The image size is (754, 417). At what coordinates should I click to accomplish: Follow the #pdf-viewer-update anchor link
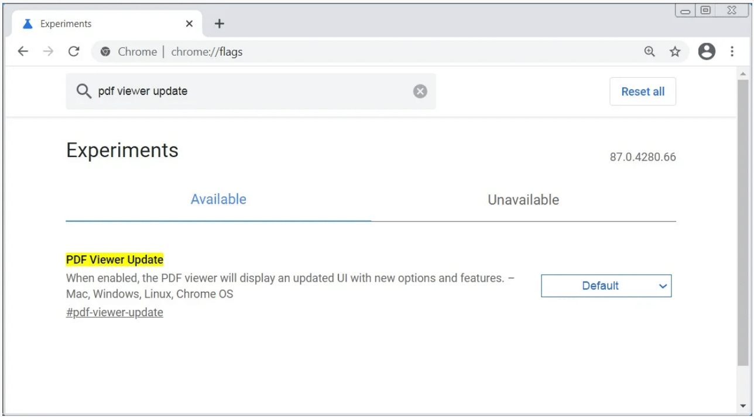[115, 312]
